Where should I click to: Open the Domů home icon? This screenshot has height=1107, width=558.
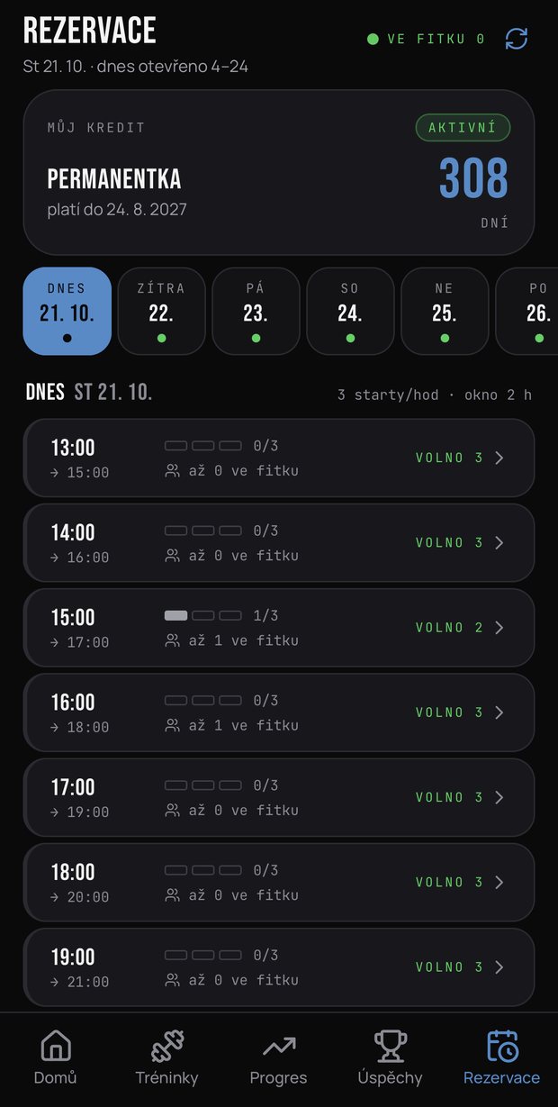point(56,1046)
